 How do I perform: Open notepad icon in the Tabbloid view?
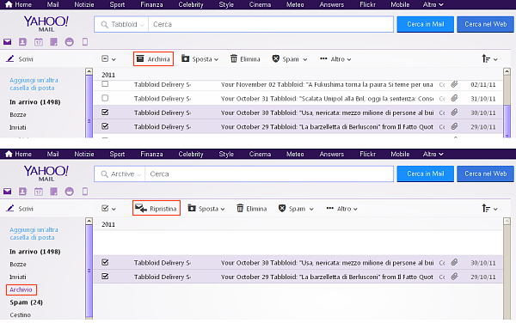click(53, 42)
